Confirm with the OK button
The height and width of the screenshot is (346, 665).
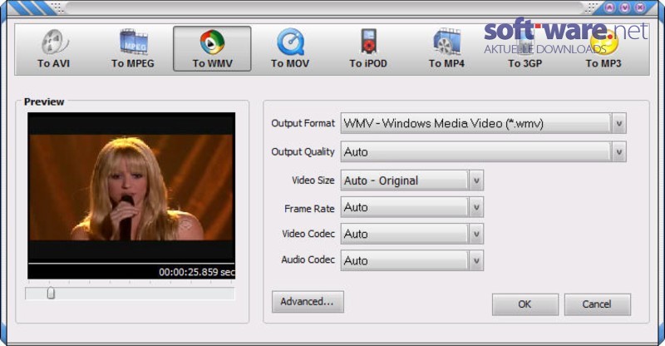[x=525, y=304]
